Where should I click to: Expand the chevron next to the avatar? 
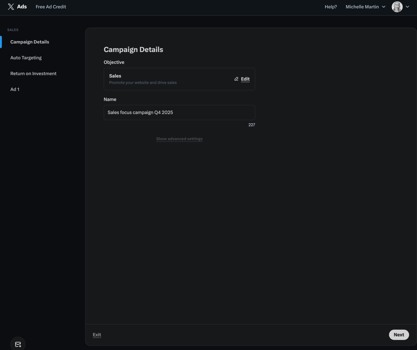coord(407,7)
